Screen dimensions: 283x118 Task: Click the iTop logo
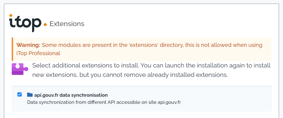[28, 23]
